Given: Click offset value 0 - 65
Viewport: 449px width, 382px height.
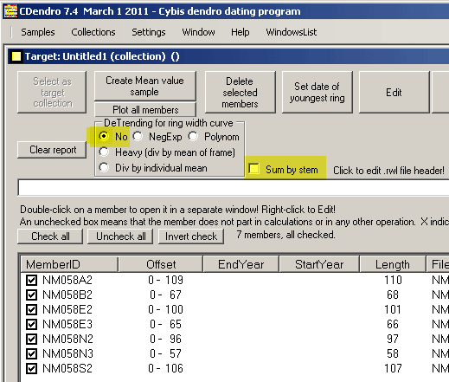Looking at the screenshot, I should (165, 324).
